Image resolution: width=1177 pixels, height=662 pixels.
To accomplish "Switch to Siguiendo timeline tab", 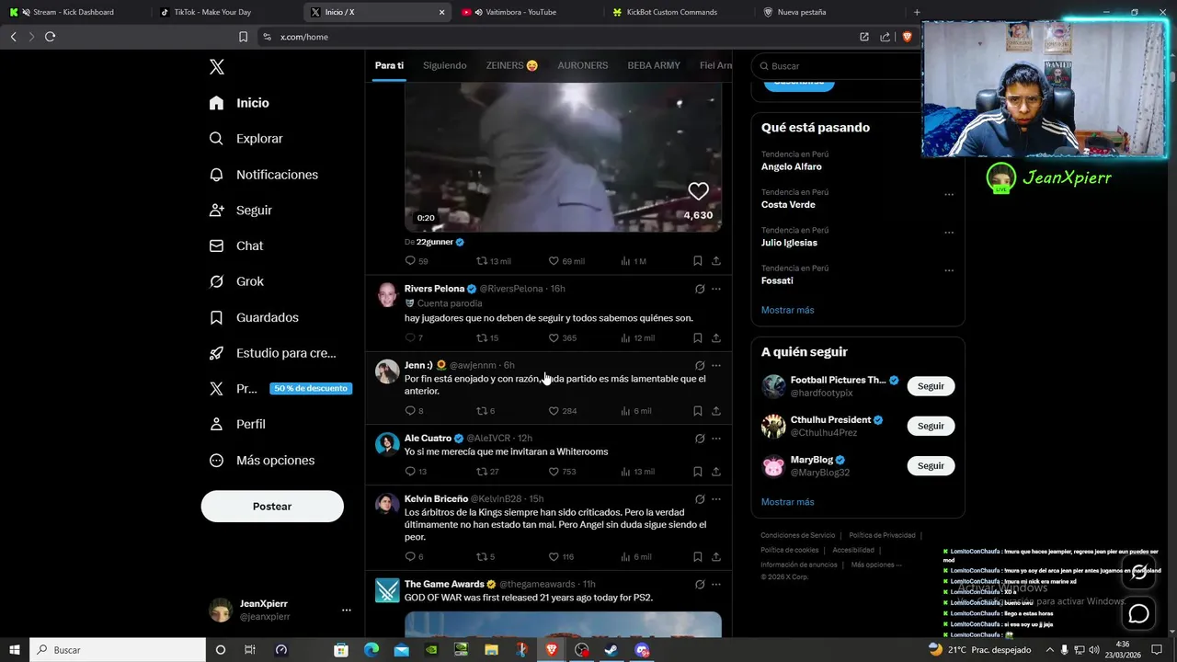I will (x=445, y=65).
